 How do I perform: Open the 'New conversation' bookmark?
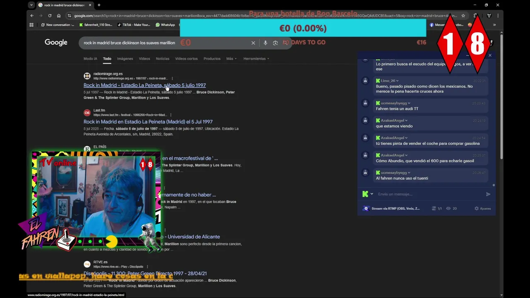[x=58, y=25]
